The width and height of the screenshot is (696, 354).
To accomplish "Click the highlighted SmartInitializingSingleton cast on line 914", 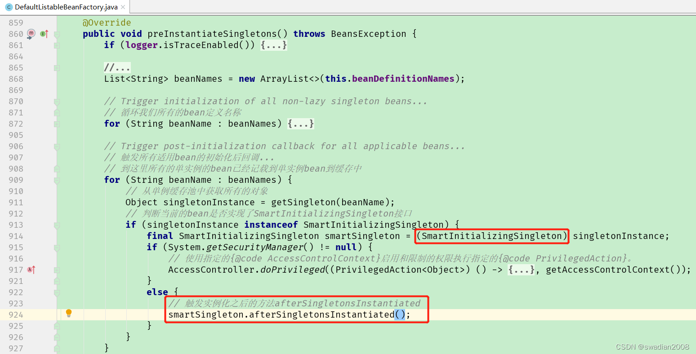I will pos(491,236).
